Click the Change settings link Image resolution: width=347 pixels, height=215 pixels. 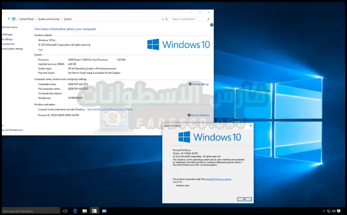(199, 84)
